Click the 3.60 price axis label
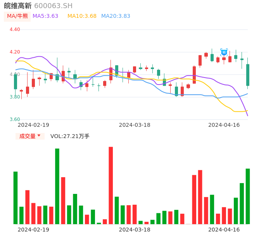 [15, 119]
